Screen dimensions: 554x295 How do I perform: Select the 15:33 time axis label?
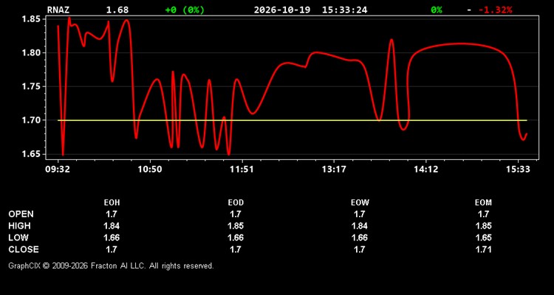click(518, 170)
